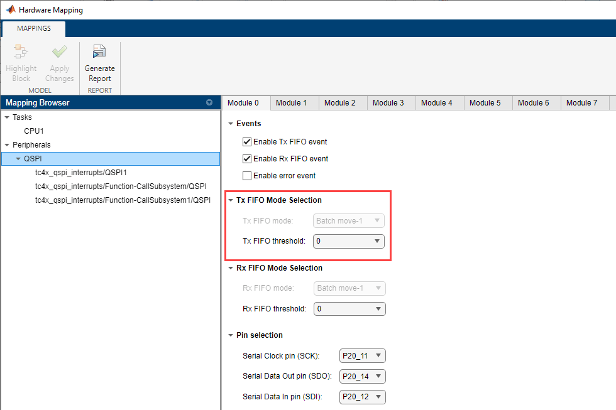
Task: Switch to the Module 3 tab
Action: pyautogui.click(x=388, y=103)
